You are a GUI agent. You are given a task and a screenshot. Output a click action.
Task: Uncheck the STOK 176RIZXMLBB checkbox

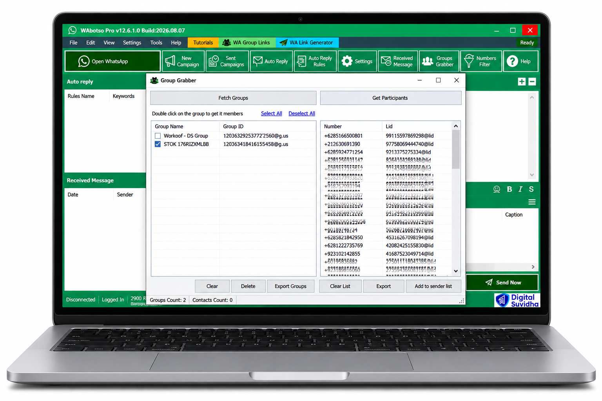point(158,144)
